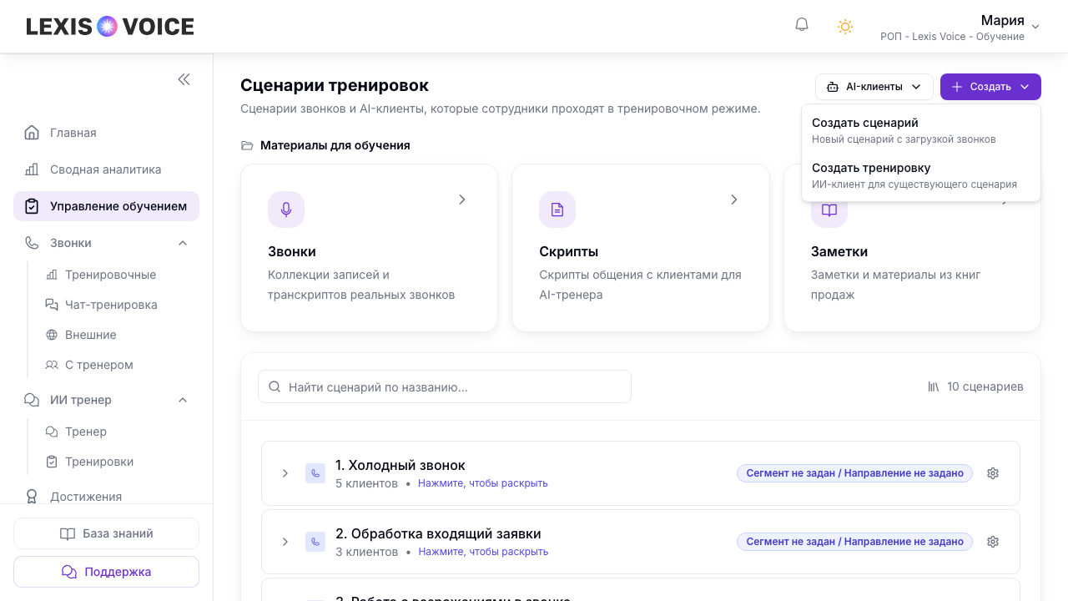Click the 3 клиентов text
This screenshot has height=601, width=1068.
(x=367, y=552)
